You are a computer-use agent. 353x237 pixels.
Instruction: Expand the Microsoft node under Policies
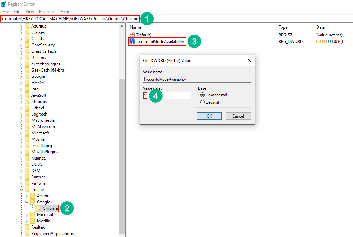[27, 215]
